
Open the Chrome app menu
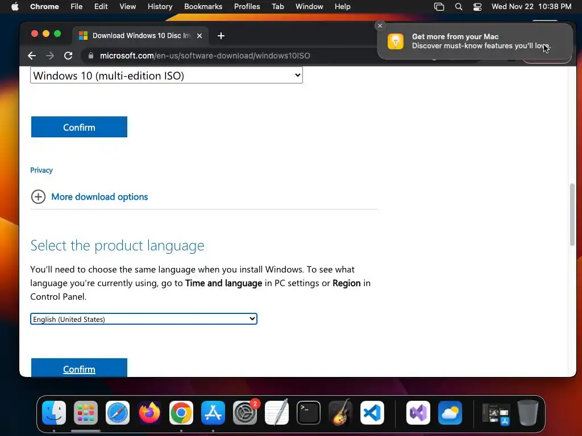(x=44, y=7)
